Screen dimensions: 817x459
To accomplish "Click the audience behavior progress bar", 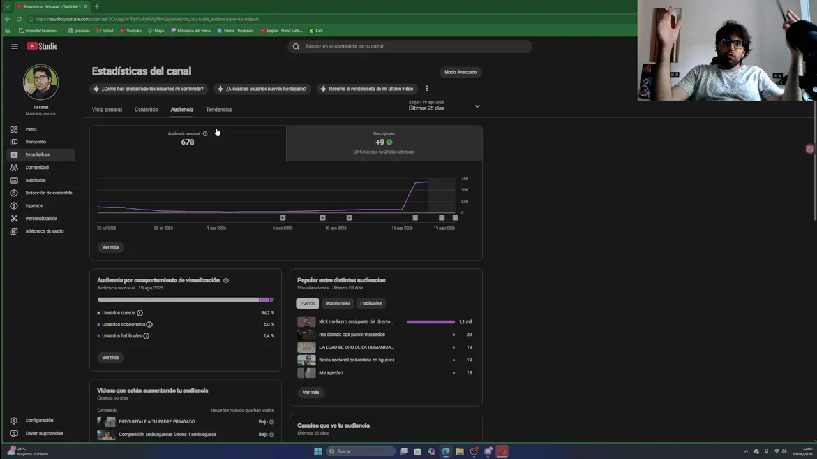I will tap(186, 300).
